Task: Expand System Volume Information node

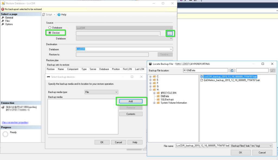Action: pyautogui.click(x=154, y=103)
